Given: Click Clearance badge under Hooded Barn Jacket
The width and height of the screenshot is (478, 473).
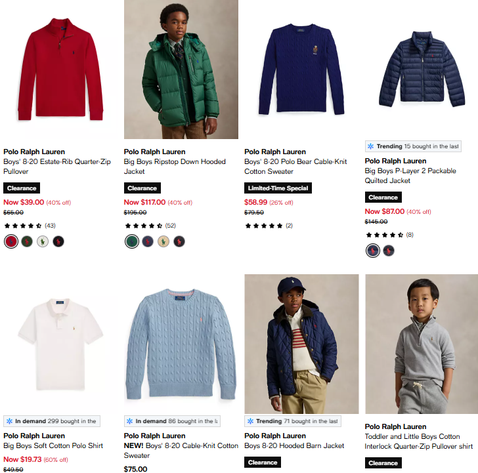Looking at the screenshot, I should click(263, 463).
